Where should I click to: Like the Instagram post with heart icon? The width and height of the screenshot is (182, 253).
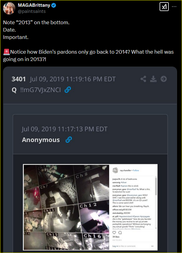pyautogui.click(x=114, y=232)
